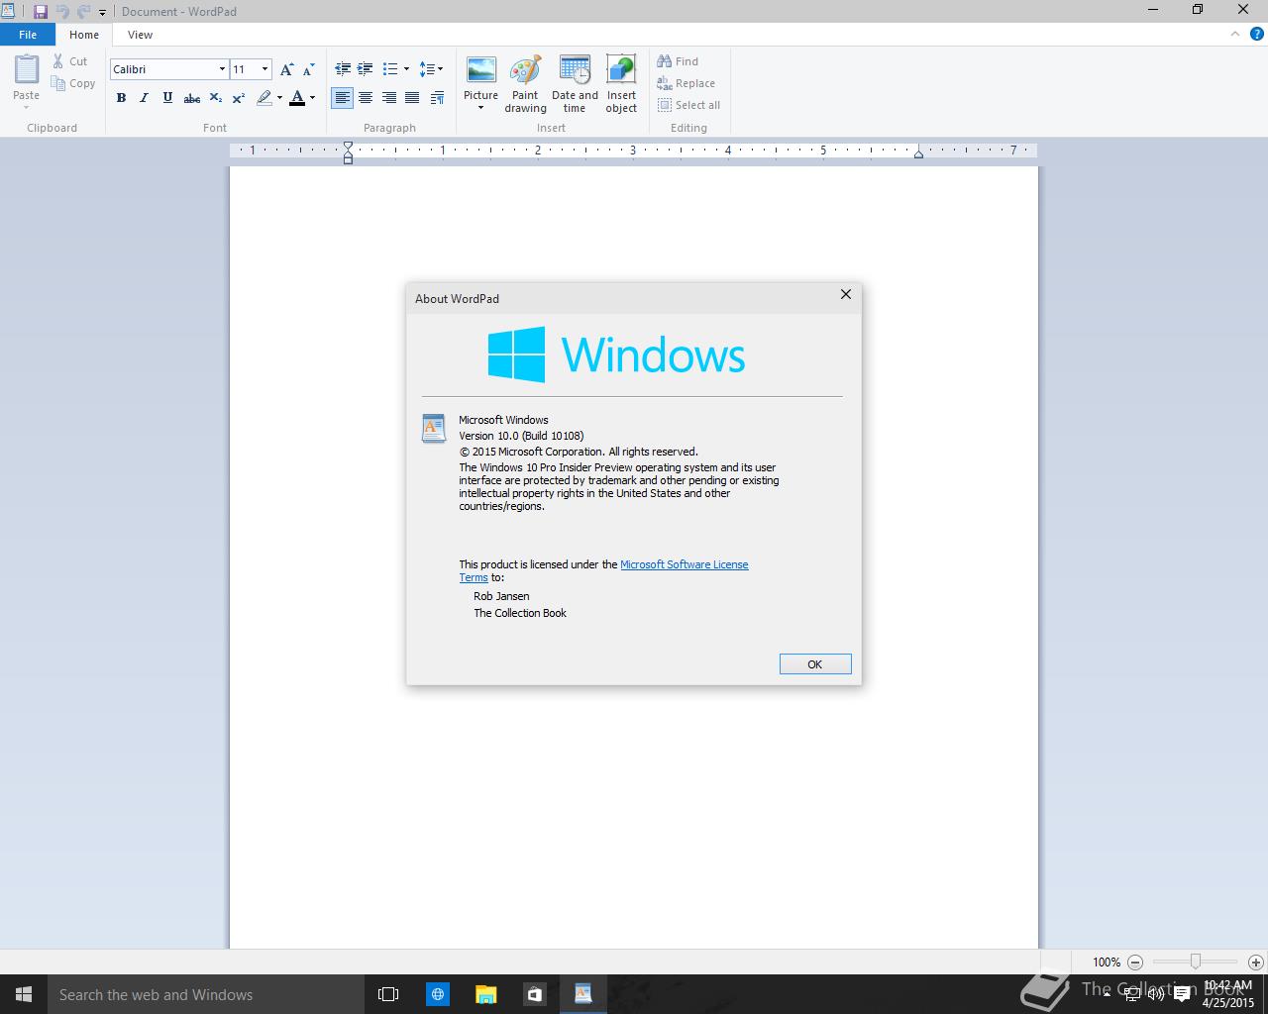This screenshot has width=1268, height=1014.
Task: Close the About WordPad dialog
Action: point(846,294)
